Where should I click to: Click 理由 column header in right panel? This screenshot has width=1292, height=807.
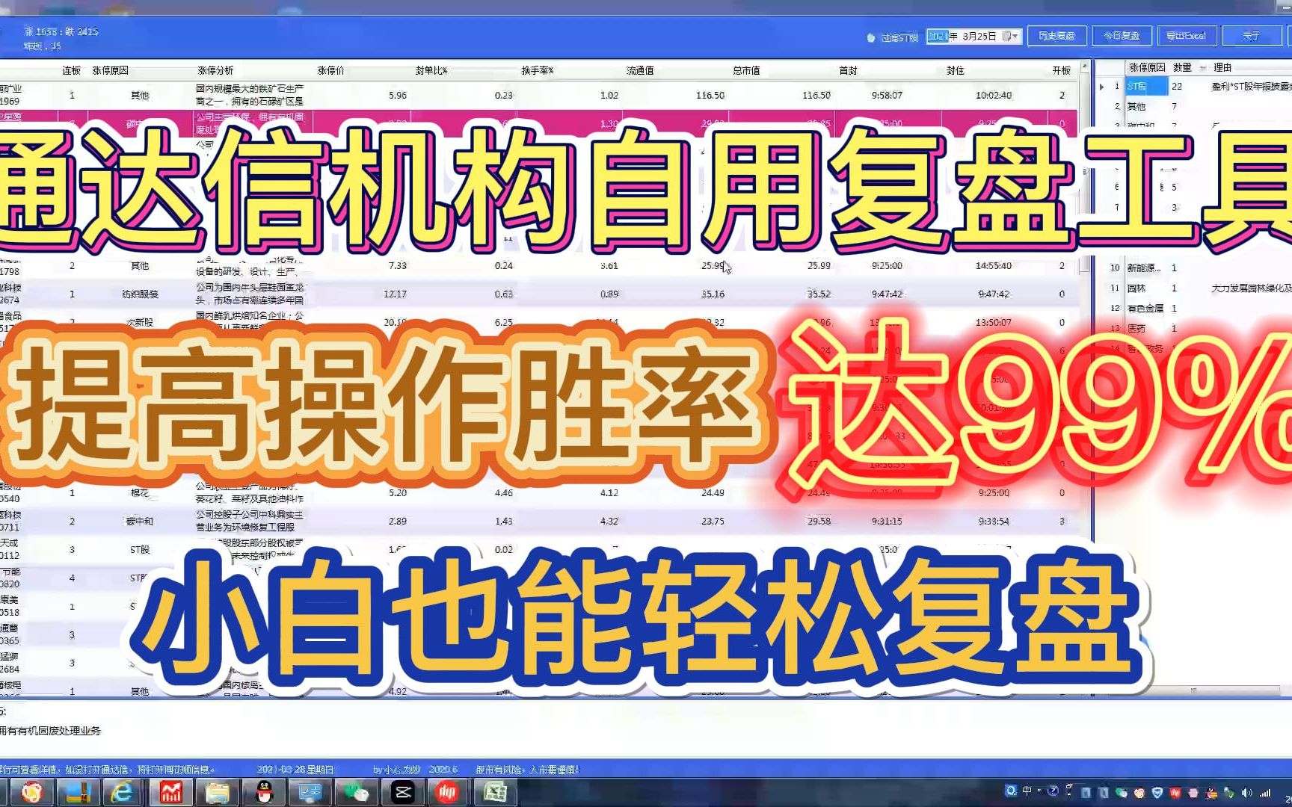1222,67
